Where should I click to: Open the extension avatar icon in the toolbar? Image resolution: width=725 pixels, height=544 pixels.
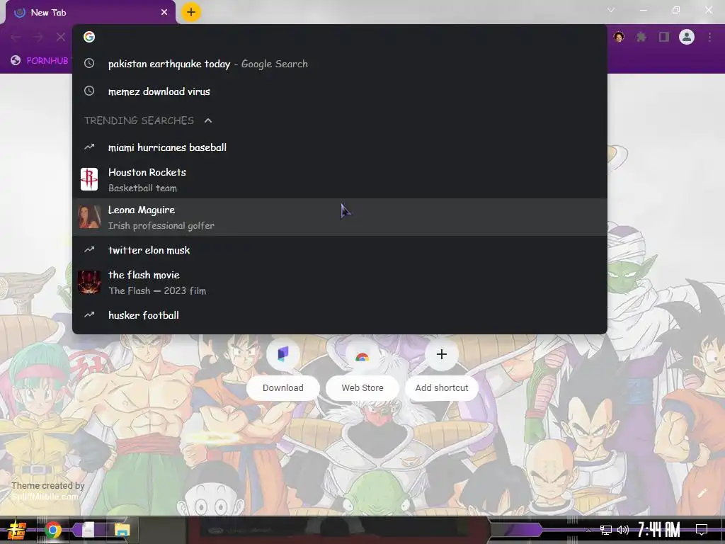[x=619, y=37]
